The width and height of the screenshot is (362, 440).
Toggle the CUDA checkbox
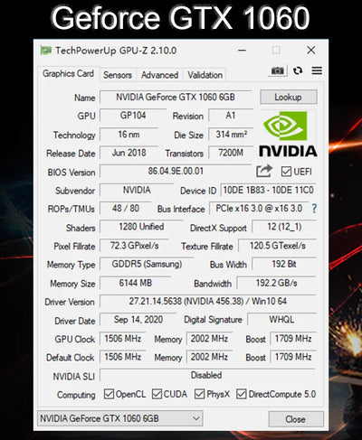click(x=157, y=394)
